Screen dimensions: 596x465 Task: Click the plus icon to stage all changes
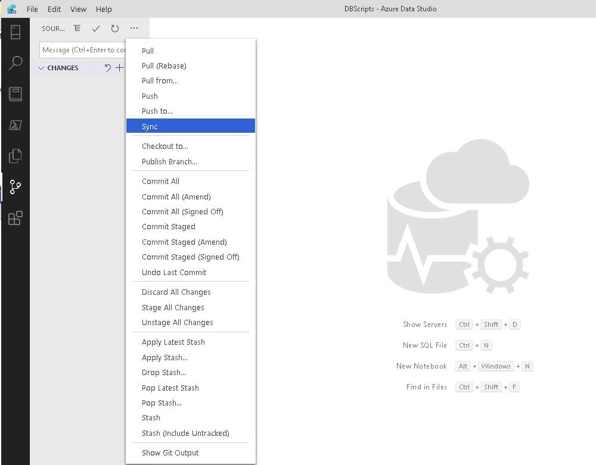coord(119,68)
